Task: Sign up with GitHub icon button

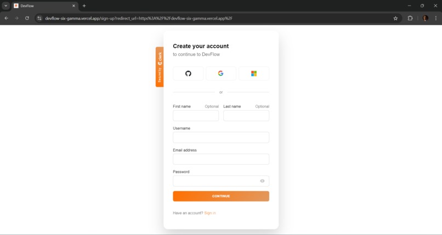Action: [188, 73]
